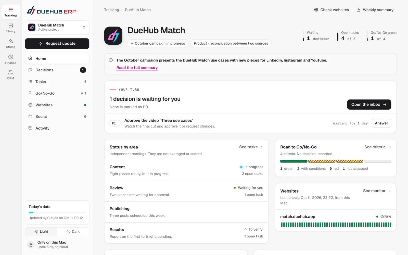Open Tasks in the sidebar

click(x=57, y=82)
